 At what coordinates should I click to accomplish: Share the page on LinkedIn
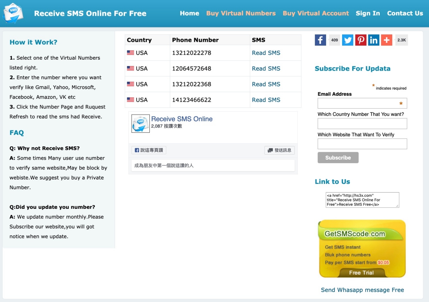click(x=374, y=40)
